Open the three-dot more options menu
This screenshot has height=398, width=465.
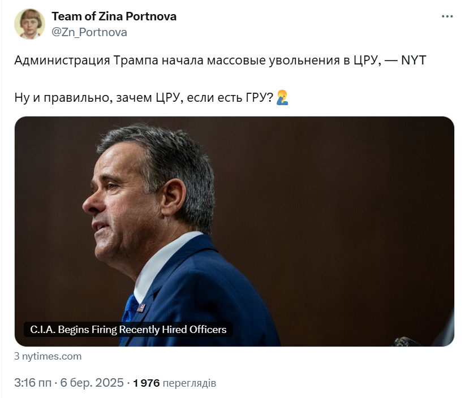tap(447, 16)
